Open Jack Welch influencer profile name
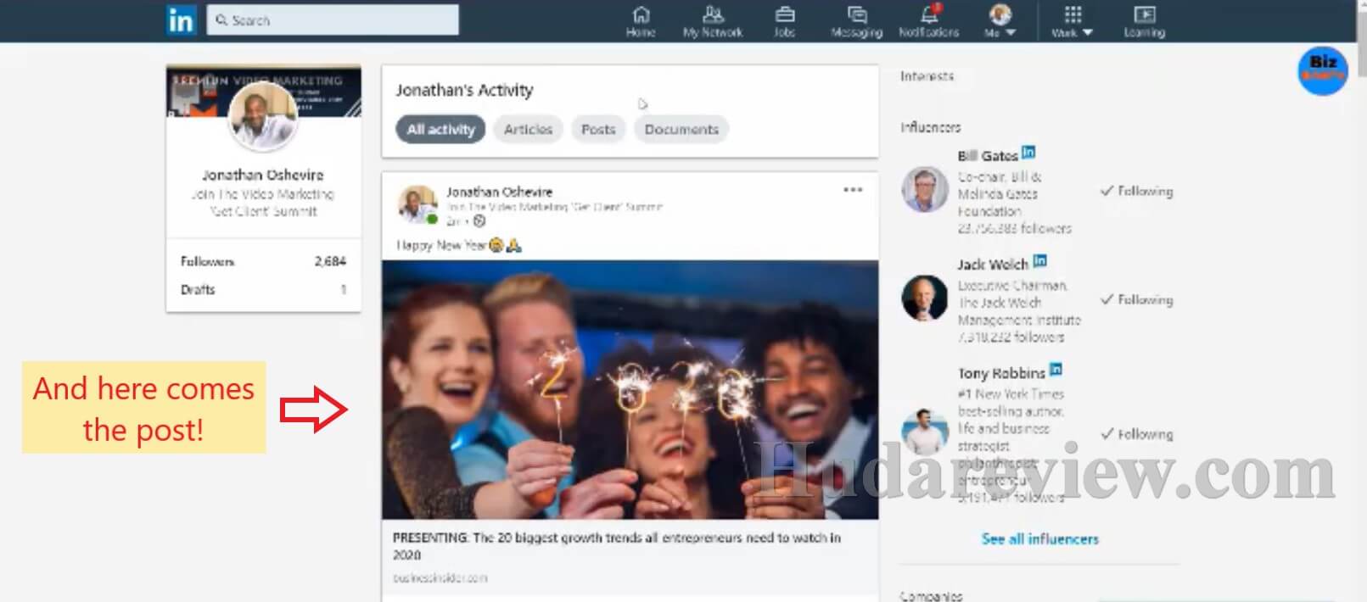The height and width of the screenshot is (602, 1367). click(x=992, y=265)
